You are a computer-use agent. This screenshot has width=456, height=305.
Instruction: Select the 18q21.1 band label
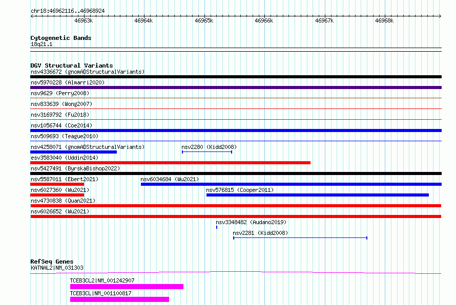click(x=42, y=44)
